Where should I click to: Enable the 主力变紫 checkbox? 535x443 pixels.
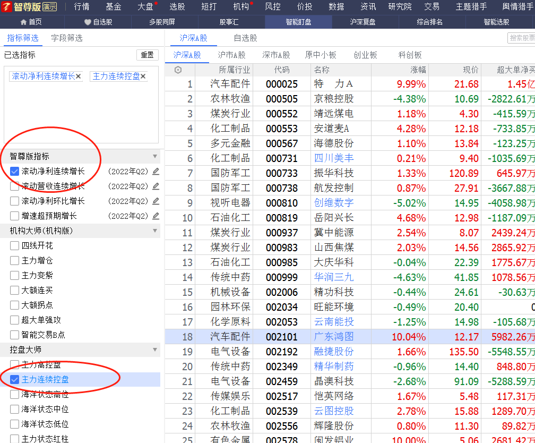click(x=14, y=275)
